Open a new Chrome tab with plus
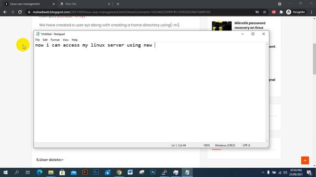316x177 pixels. pos(118,4)
